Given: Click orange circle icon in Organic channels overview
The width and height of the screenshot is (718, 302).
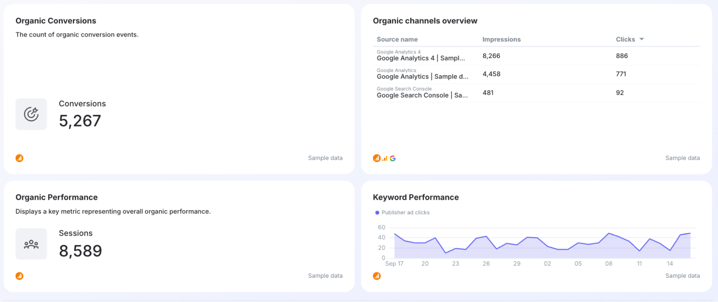Looking at the screenshot, I should coord(377,158).
